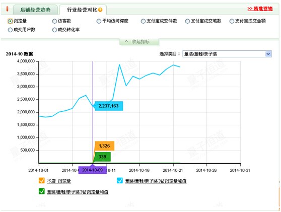Select the 成交转化率 radio option
This screenshot has width=281, height=212.
54,30
